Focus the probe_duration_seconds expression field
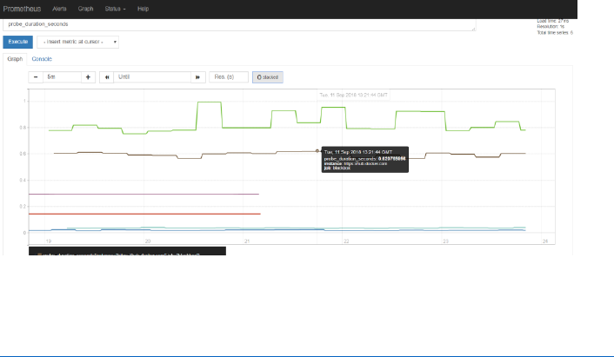Screen dimensions: 614x357 click(x=239, y=24)
